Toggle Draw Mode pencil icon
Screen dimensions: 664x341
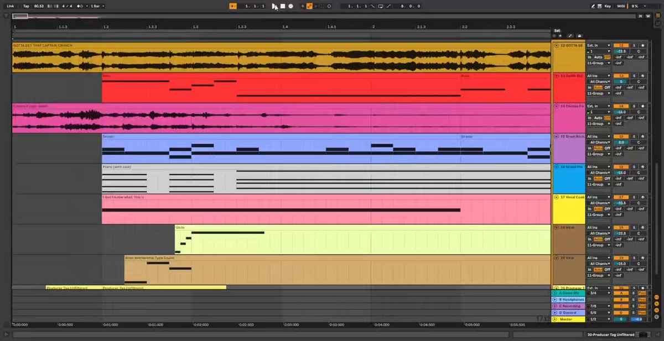tap(593, 6)
